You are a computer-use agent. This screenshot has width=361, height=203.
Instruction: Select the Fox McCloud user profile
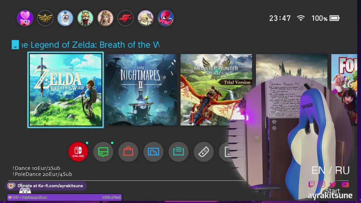pyautogui.click(x=85, y=18)
